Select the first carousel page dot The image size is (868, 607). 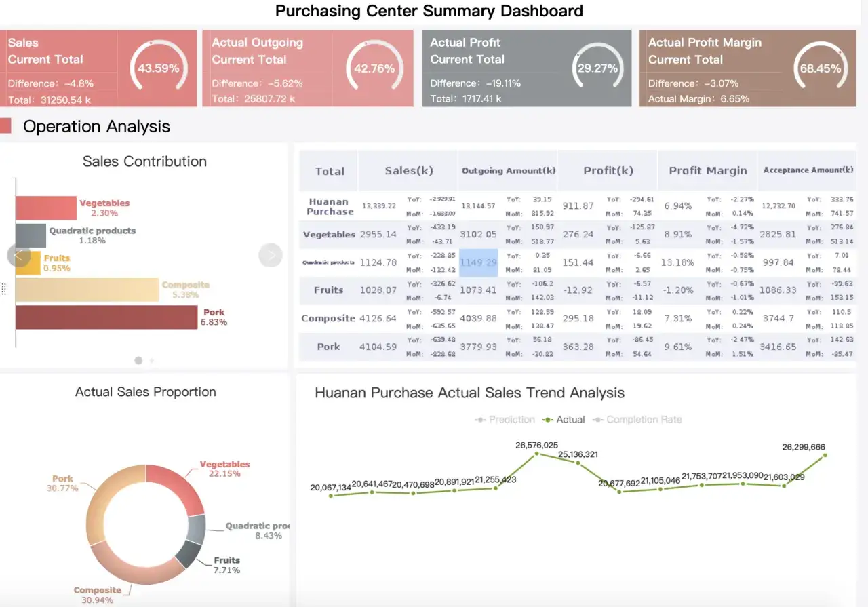click(x=138, y=361)
